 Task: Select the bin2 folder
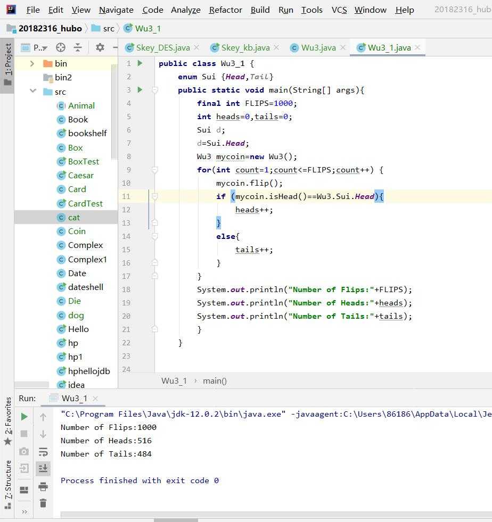click(63, 77)
